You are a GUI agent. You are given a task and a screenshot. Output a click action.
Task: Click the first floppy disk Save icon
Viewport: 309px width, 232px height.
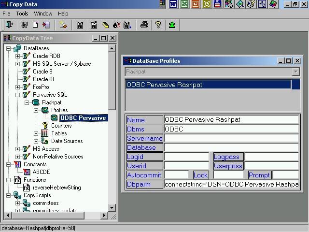80,25
